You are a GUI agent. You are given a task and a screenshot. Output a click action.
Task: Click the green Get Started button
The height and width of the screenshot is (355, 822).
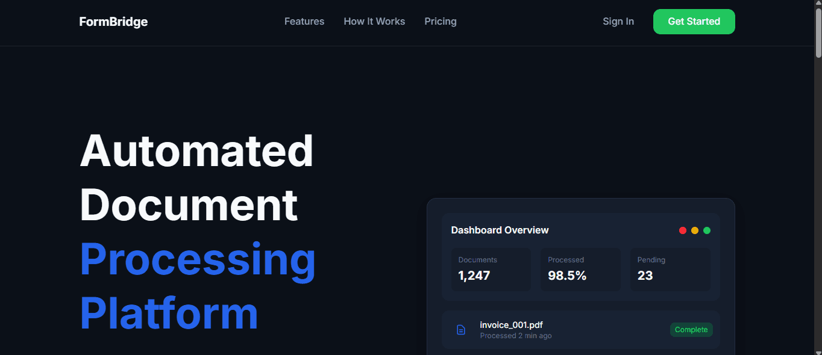pos(694,22)
